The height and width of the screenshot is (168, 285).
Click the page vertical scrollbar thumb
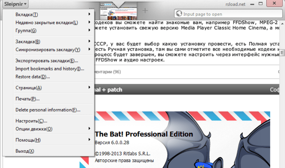click(283, 52)
